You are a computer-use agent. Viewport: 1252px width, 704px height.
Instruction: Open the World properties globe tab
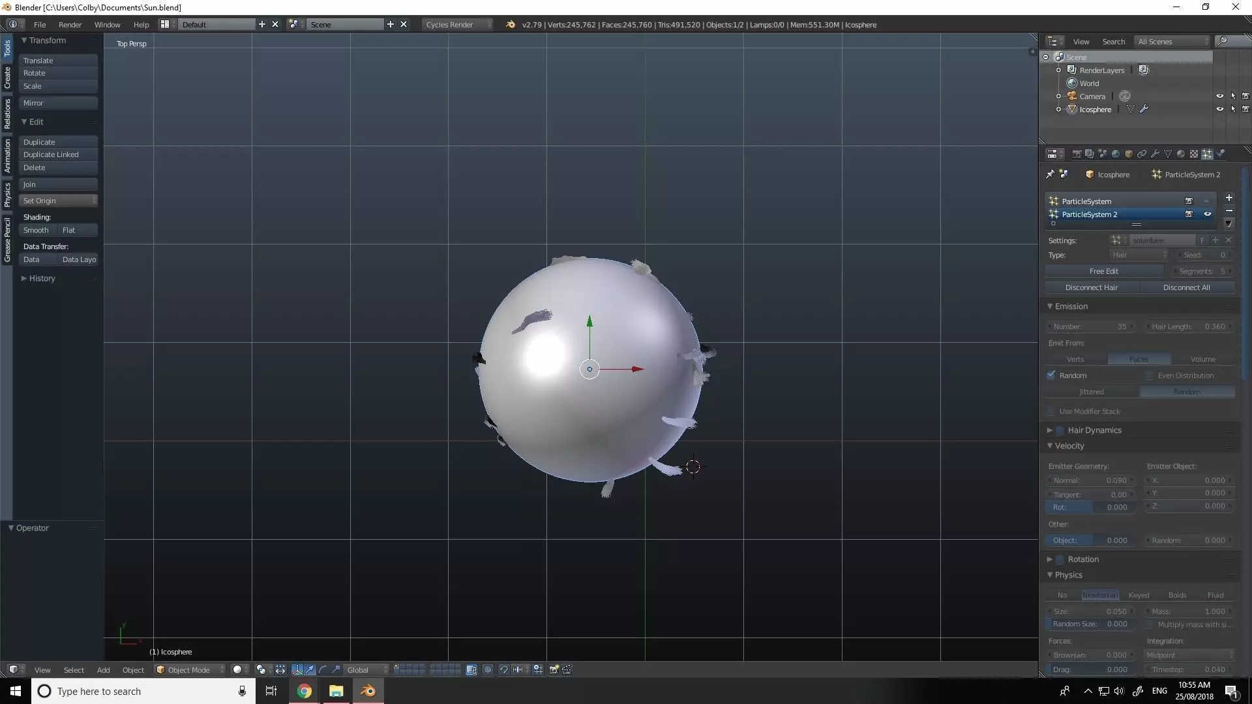[1116, 154]
